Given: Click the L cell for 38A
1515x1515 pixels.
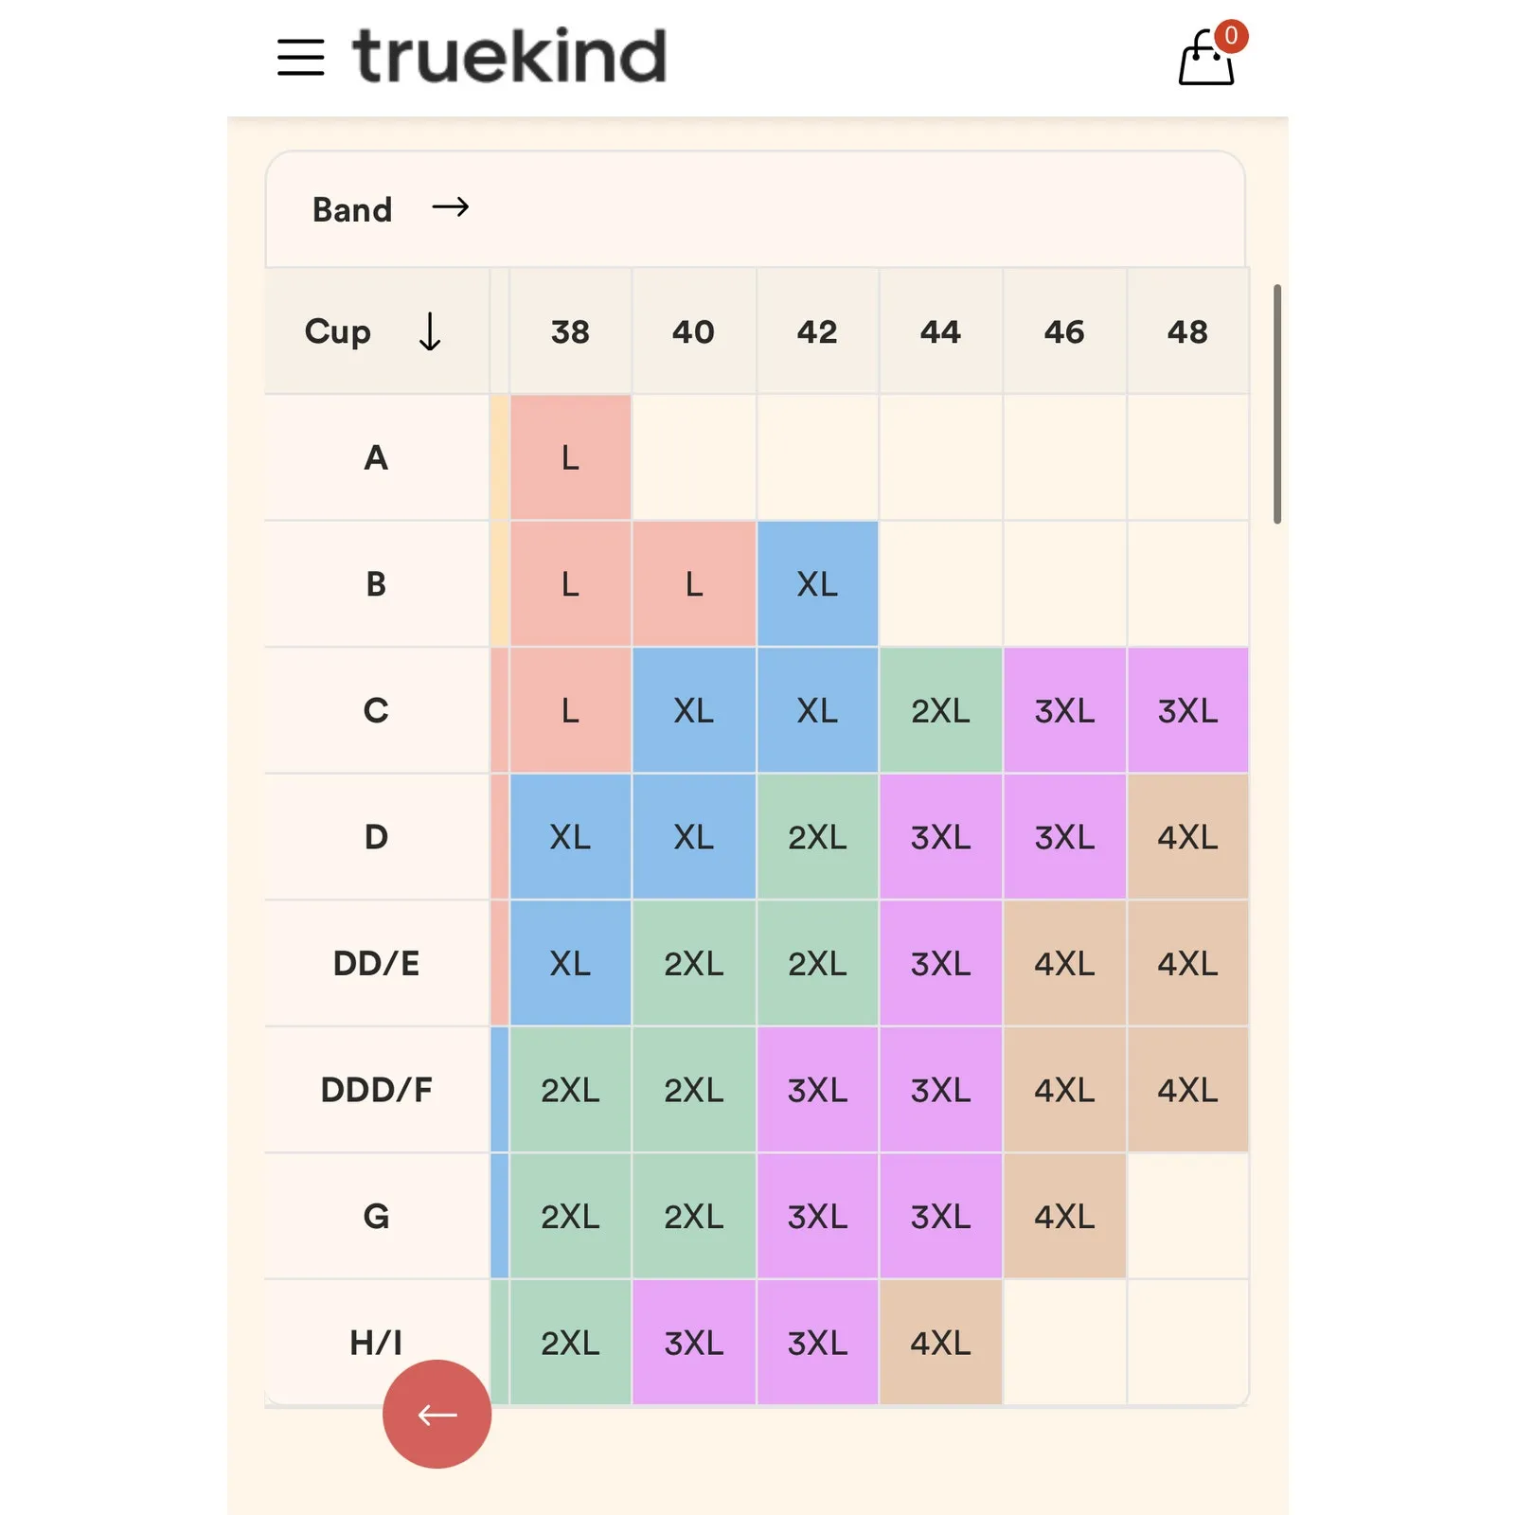Looking at the screenshot, I should tap(570, 458).
